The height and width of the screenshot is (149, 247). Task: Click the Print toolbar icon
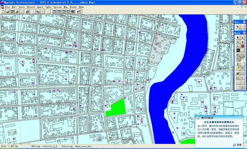(x=27, y=12)
